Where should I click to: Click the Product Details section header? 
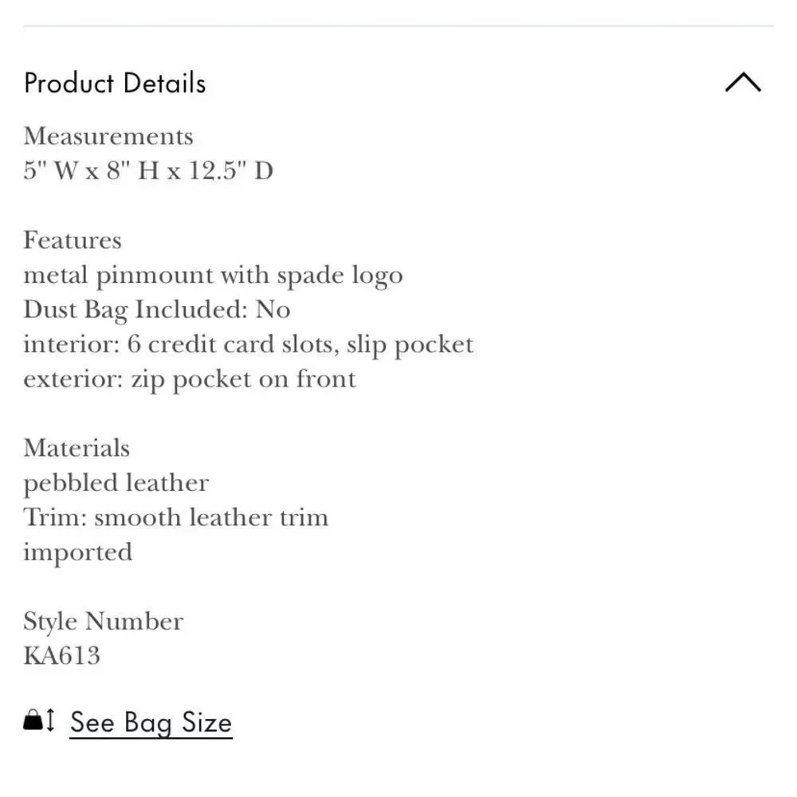115,83
